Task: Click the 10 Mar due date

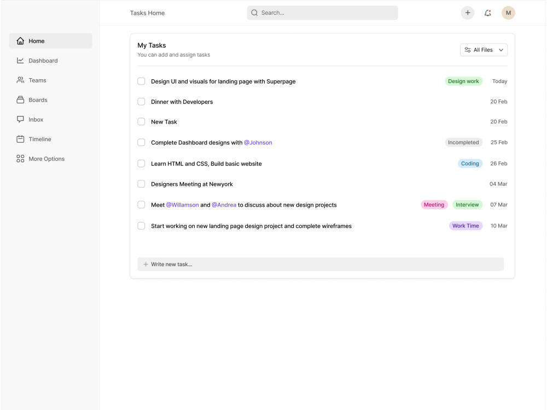Action: click(x=499, y=226)
